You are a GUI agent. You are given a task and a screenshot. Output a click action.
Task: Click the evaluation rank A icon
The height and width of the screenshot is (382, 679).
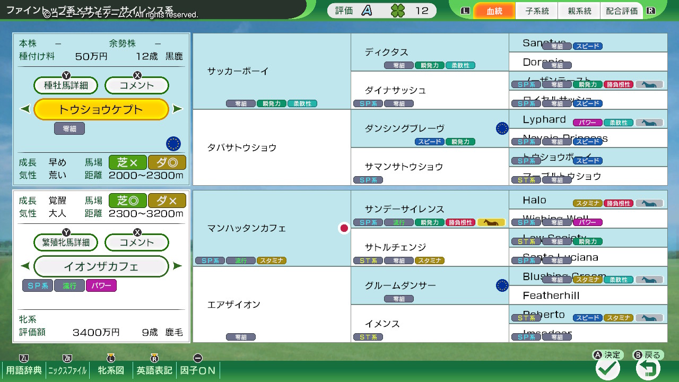coord(367,11)
